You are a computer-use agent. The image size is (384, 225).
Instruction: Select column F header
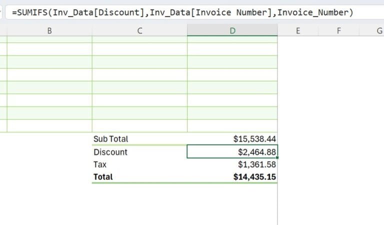tap(338, 30)
